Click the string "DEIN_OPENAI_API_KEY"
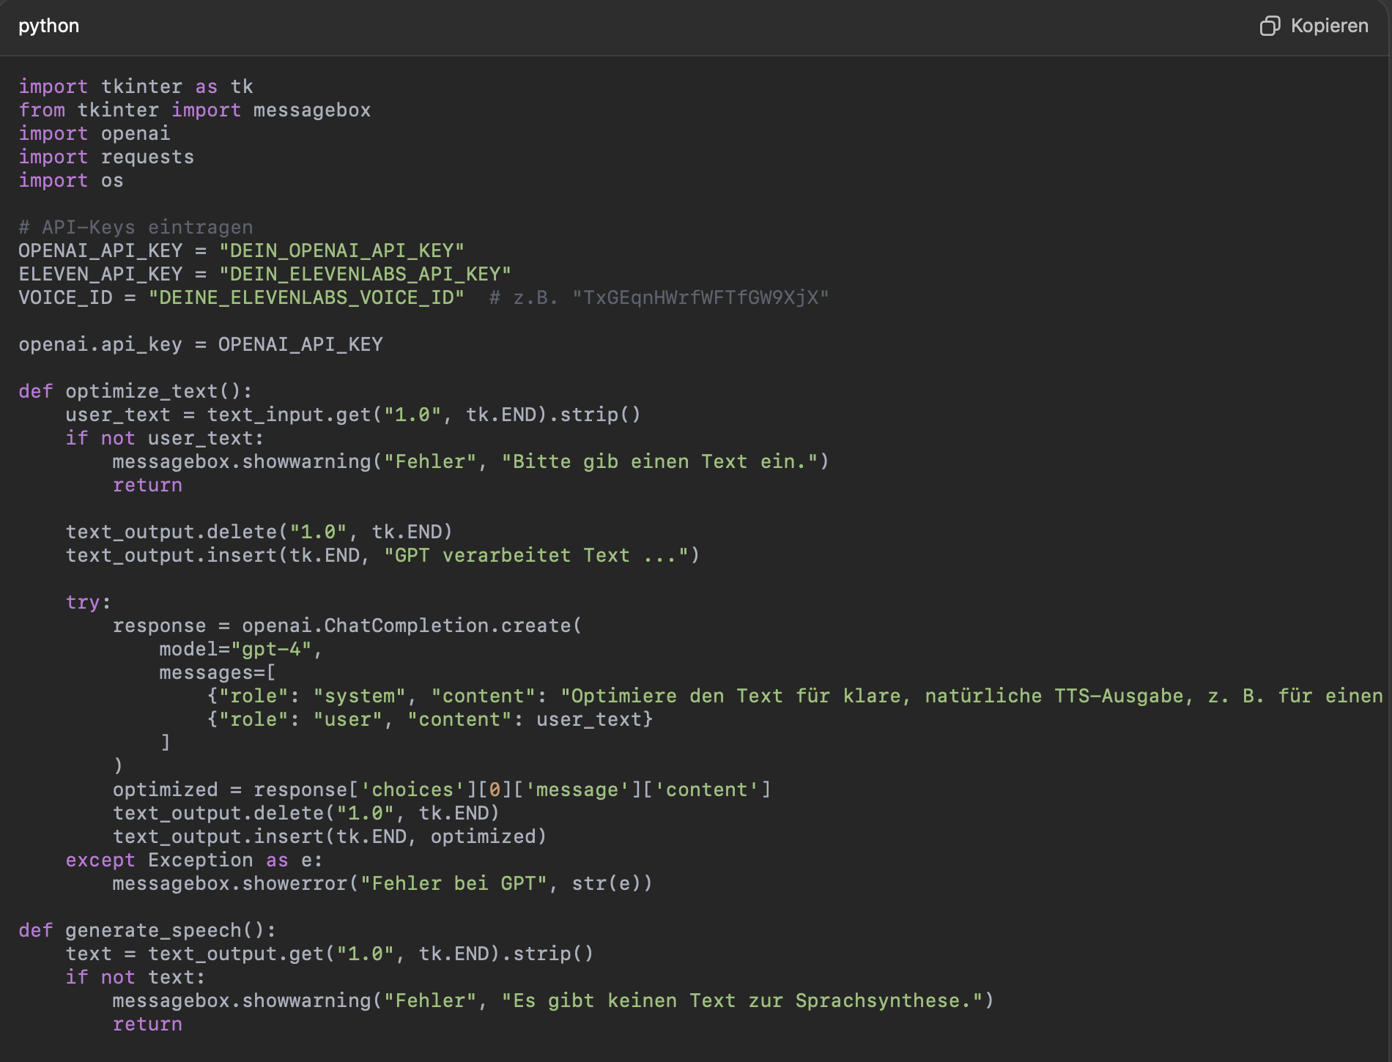 (x=341, y=250)
